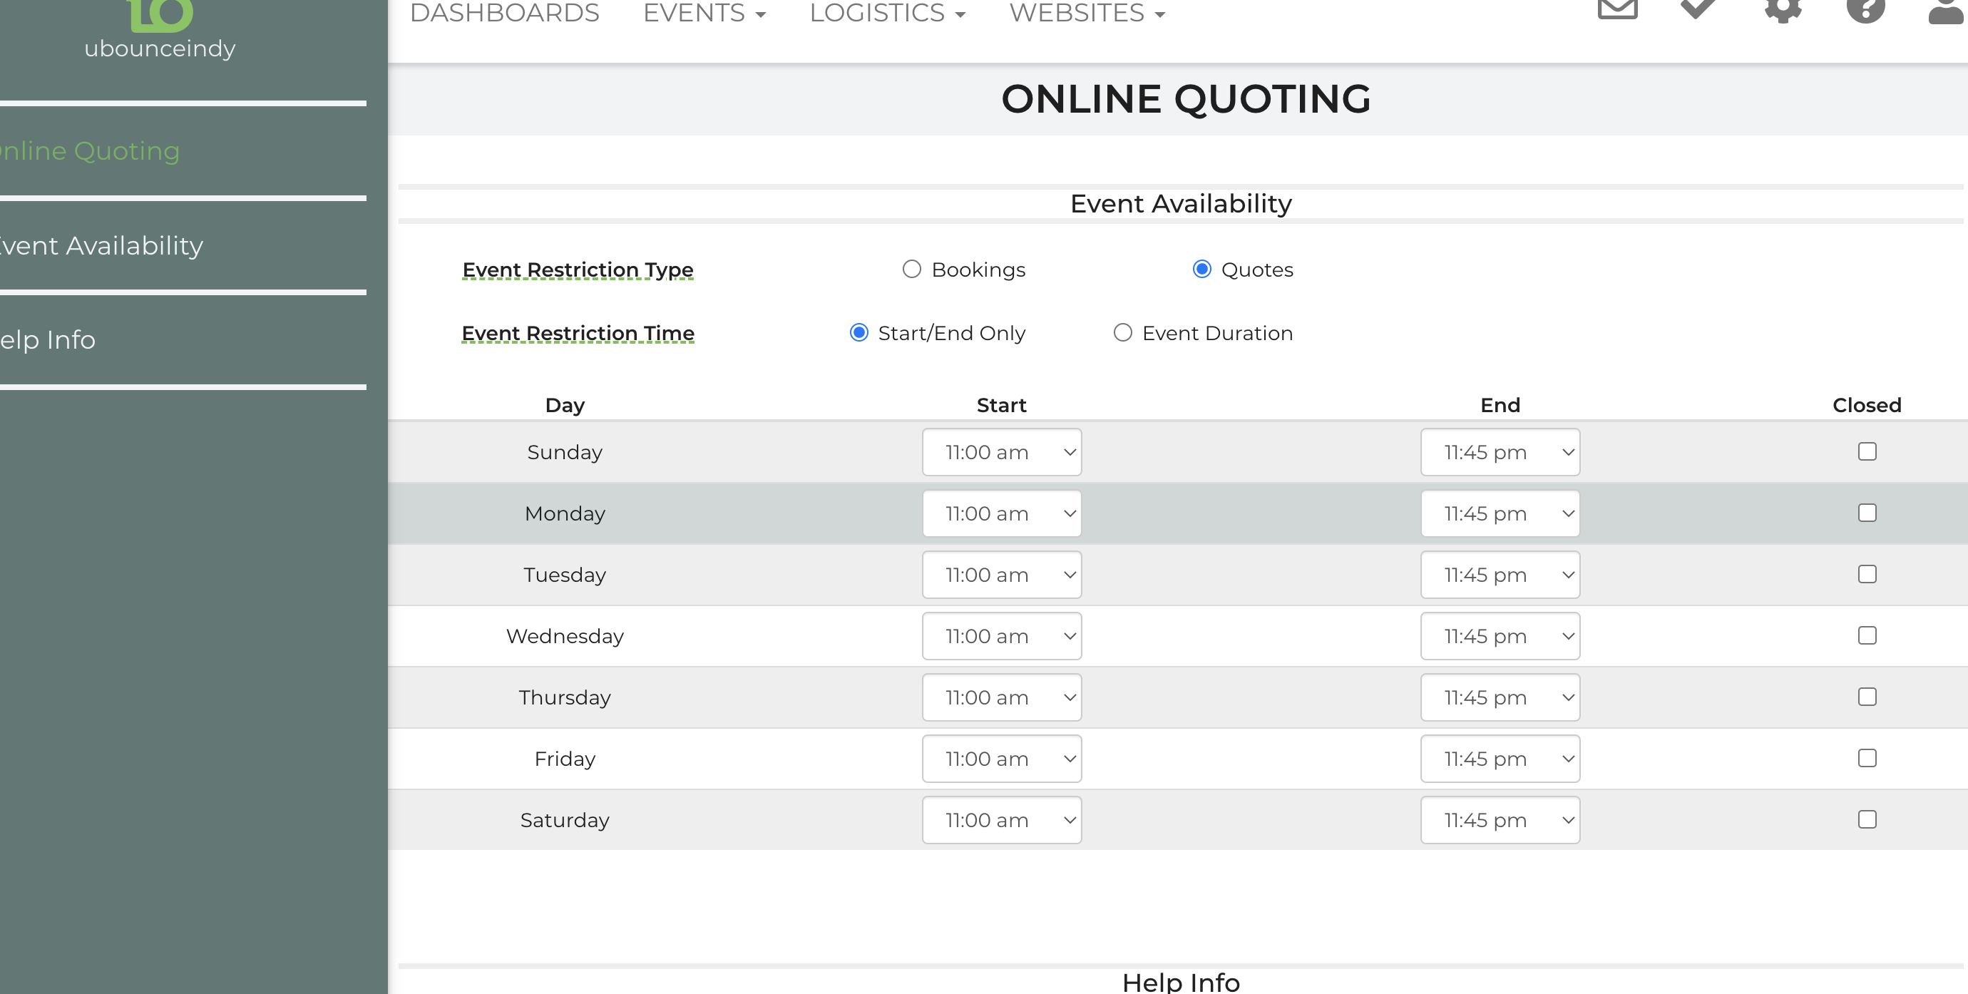Viewport: 1968px width, 994px height.
Task: Click the help question mark icon
Action: tap(1865, 9)
